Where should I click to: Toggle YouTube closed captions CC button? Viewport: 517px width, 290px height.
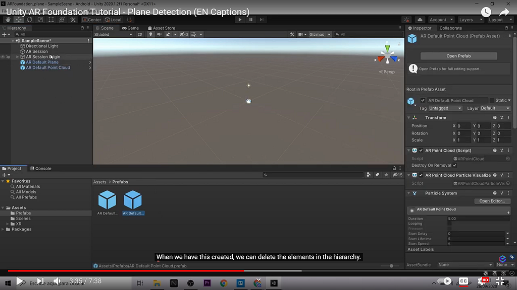point(463,281)
